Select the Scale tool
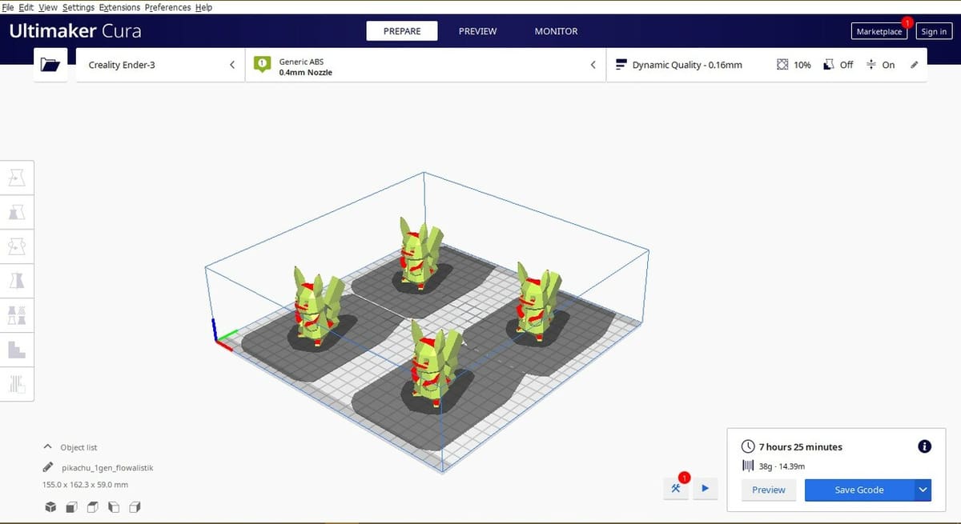Viewport: 961px width, 524px height. [16, 212]
